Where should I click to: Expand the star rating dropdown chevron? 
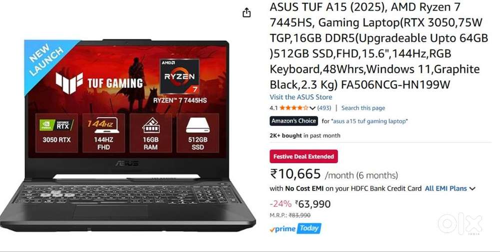click(x=312, y=108)
